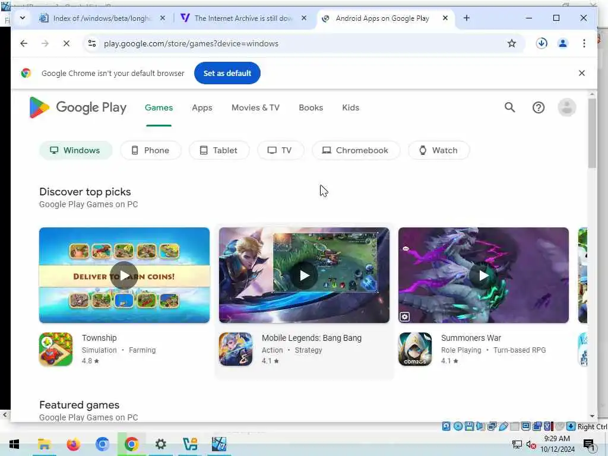Click the Featured games heading

(x=79, y=405)
